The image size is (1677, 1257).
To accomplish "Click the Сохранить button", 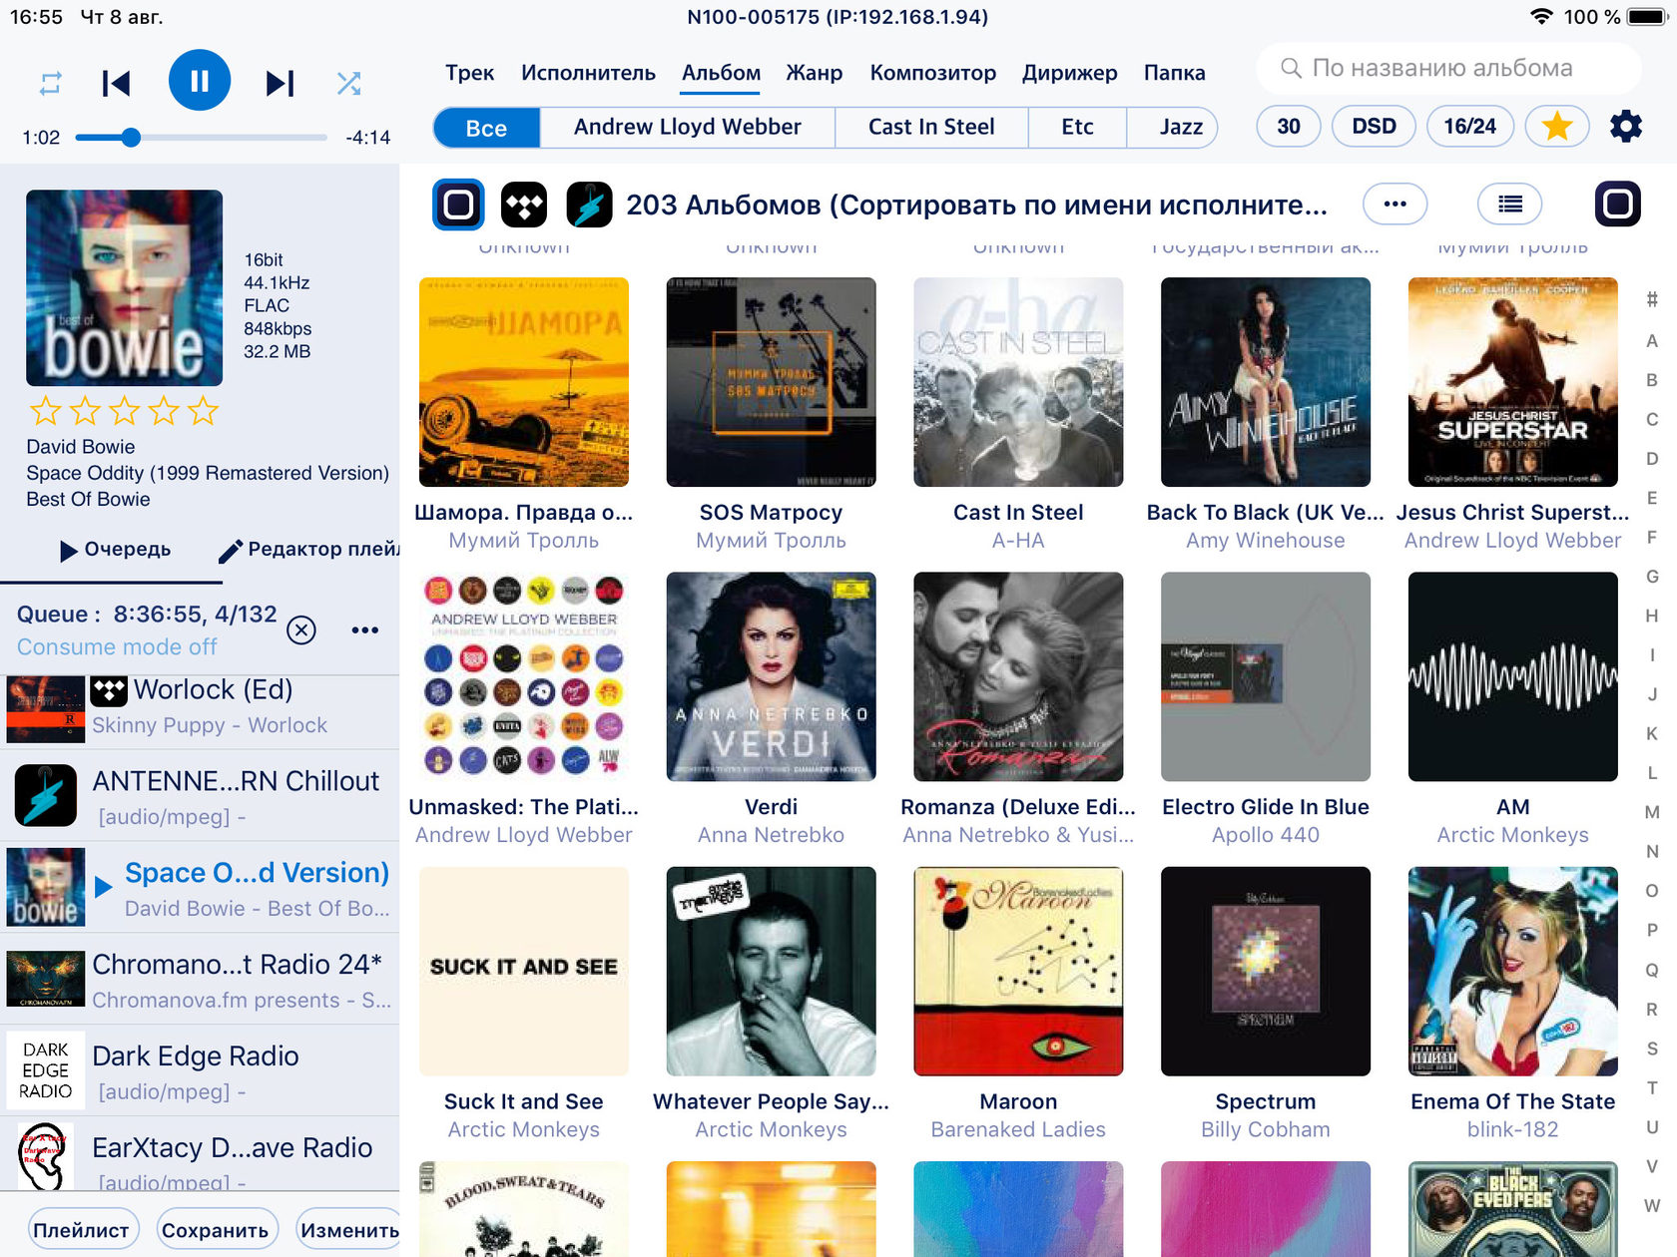I will [x=215, y=1230].
